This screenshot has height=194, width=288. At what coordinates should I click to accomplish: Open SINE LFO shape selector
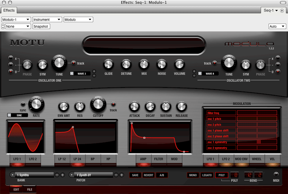click(17, 115)
